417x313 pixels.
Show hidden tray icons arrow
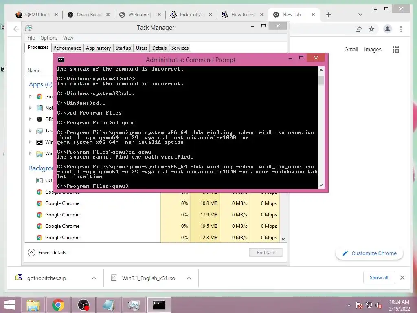349,305
